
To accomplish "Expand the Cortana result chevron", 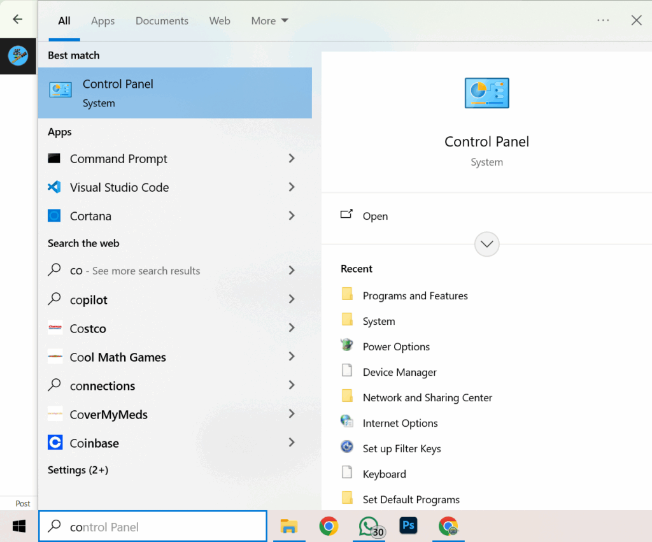I will click(x=292, y=215).
